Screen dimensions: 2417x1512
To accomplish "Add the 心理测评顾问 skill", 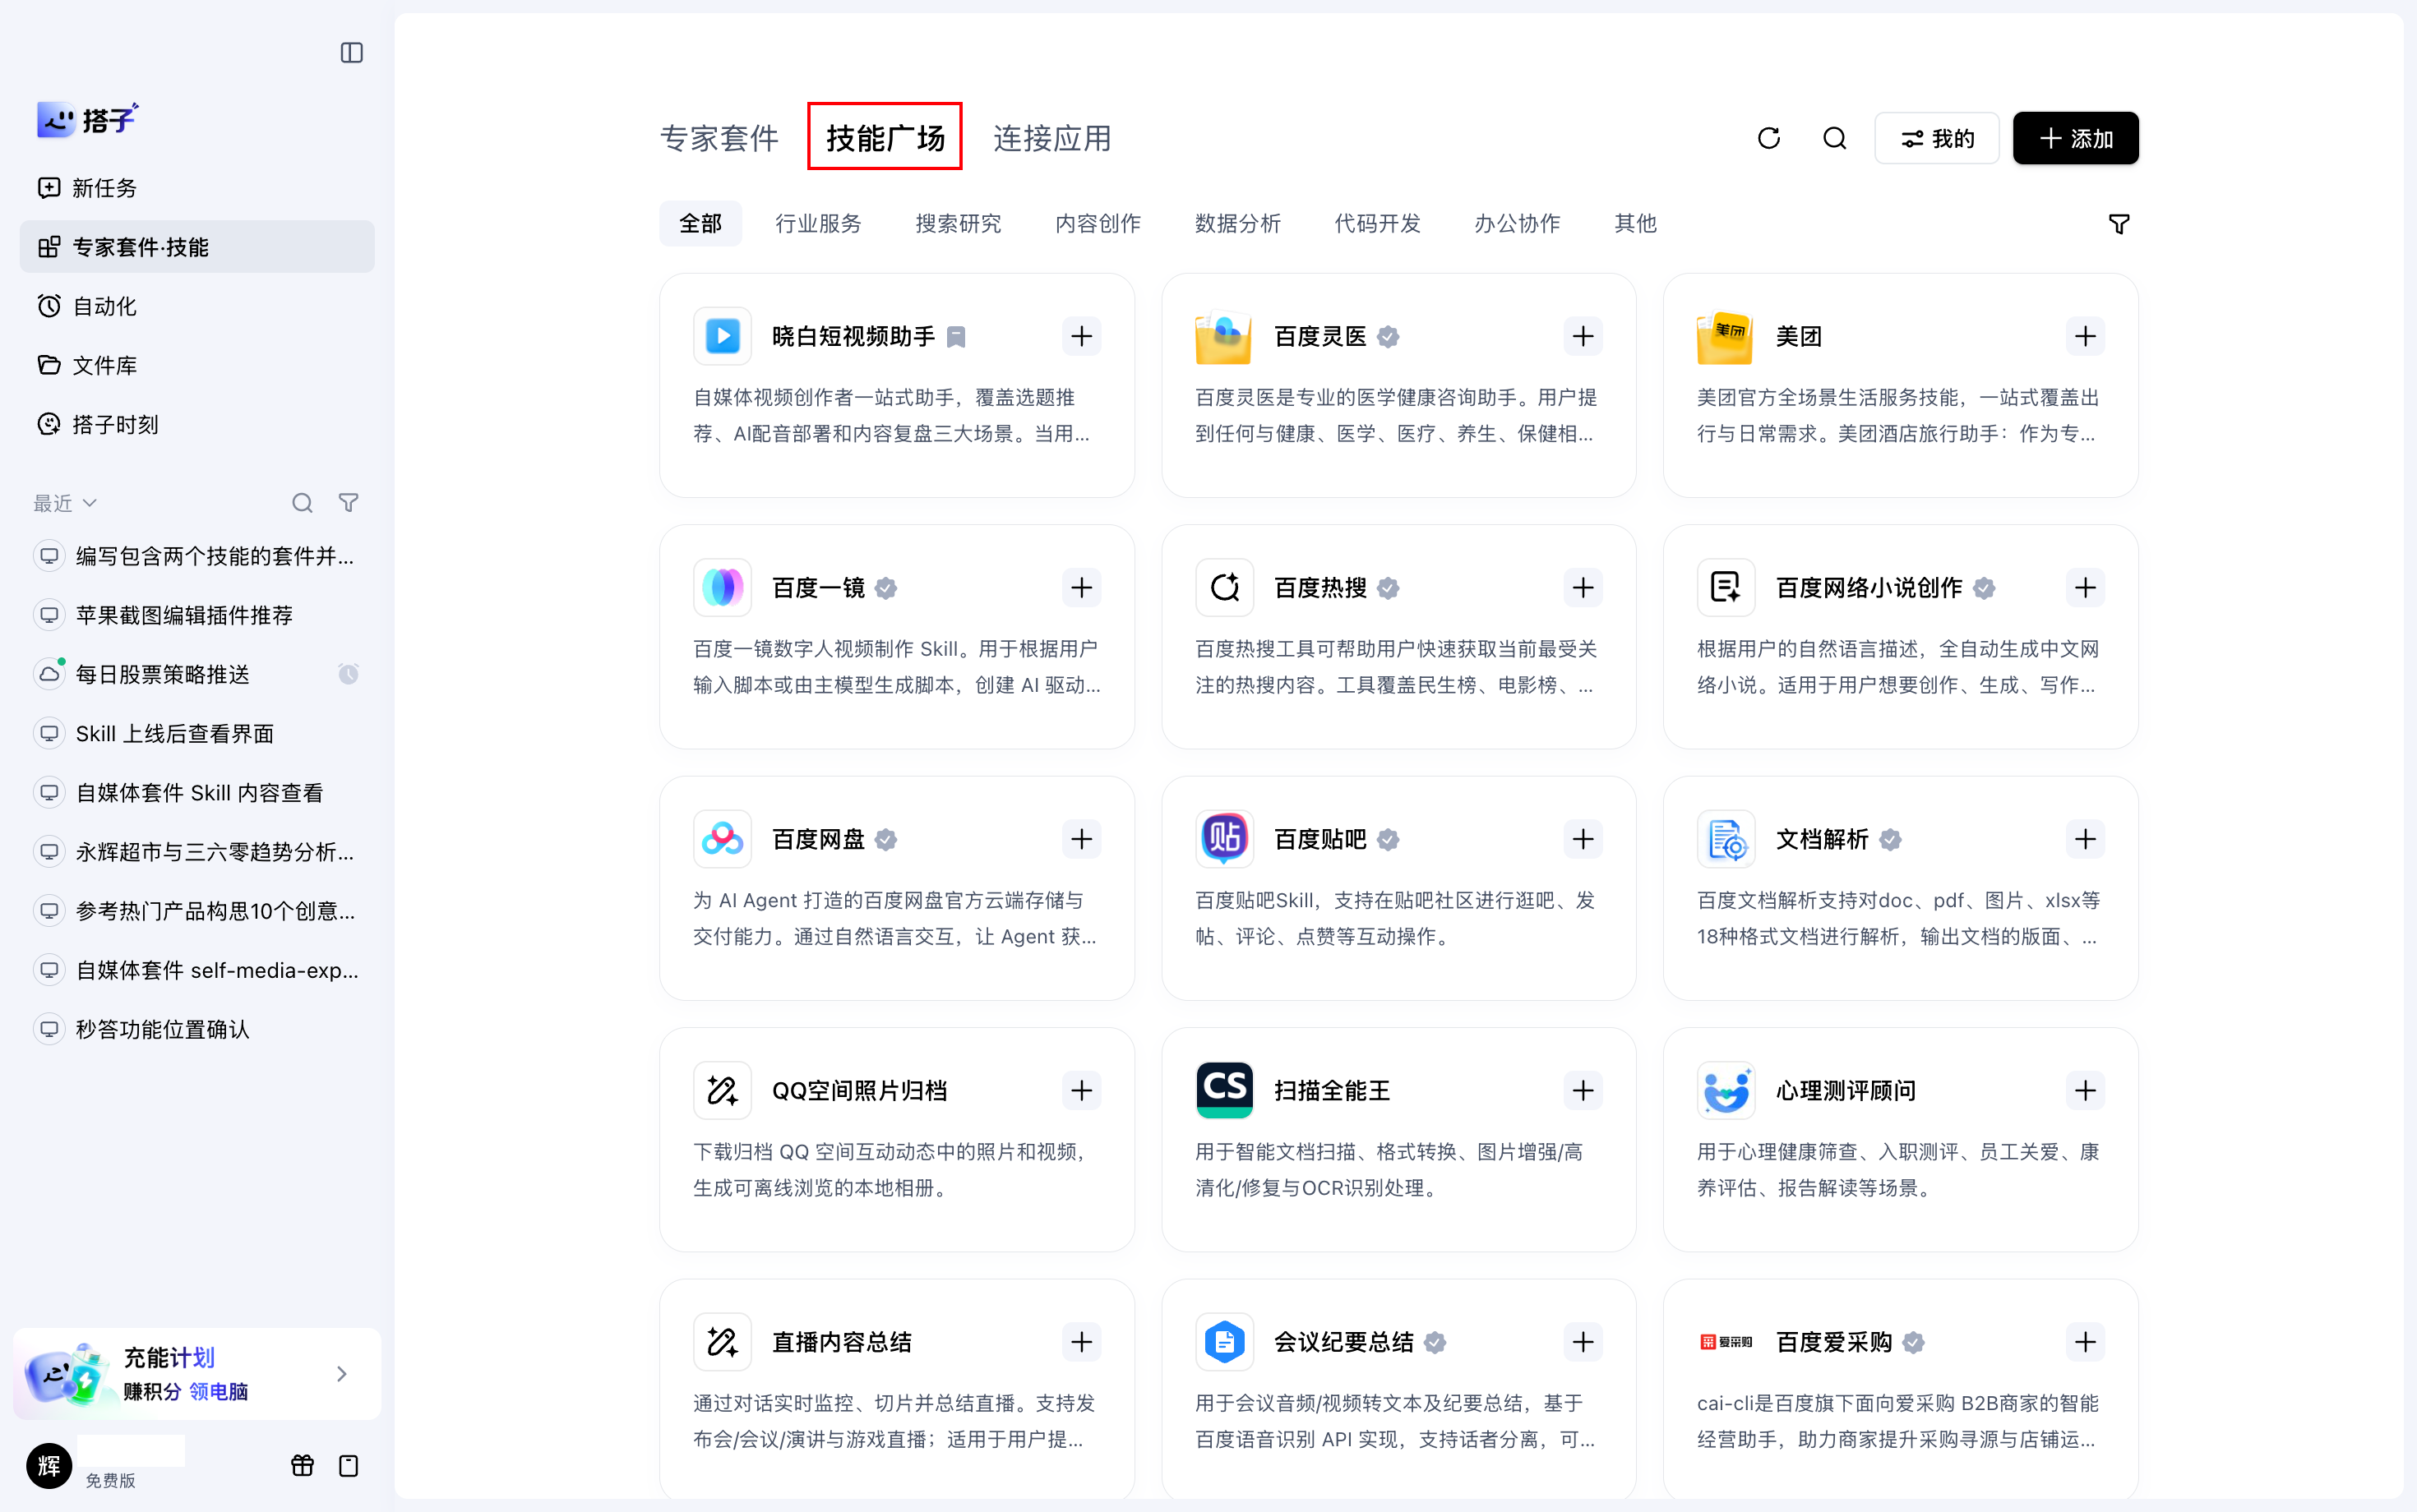I will tap(2085, 1090).
